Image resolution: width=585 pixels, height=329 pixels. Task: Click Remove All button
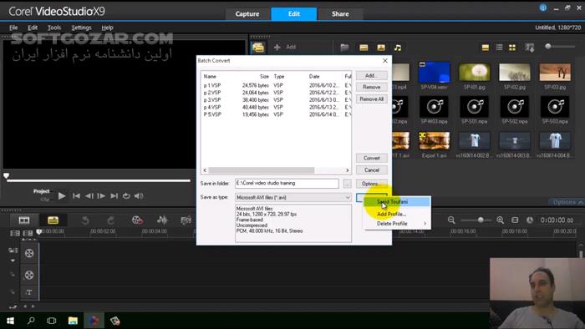(x=372, y=99)
